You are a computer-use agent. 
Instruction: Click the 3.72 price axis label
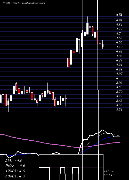pos(119,96)
